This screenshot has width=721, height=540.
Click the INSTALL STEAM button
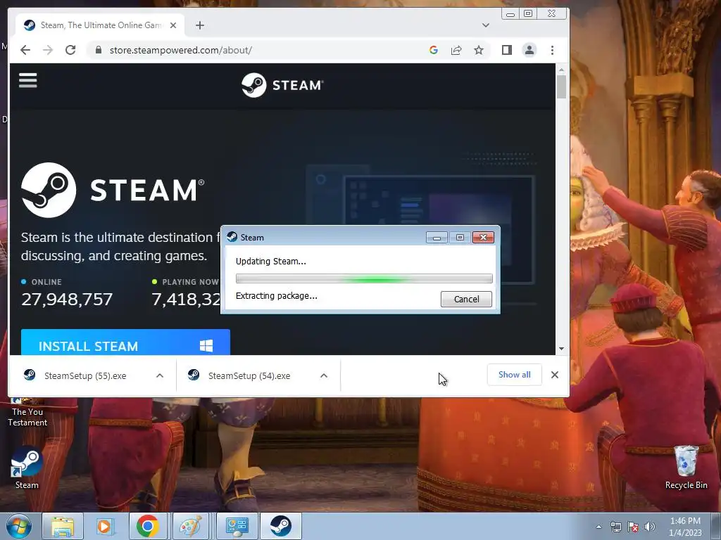point(125,342)
